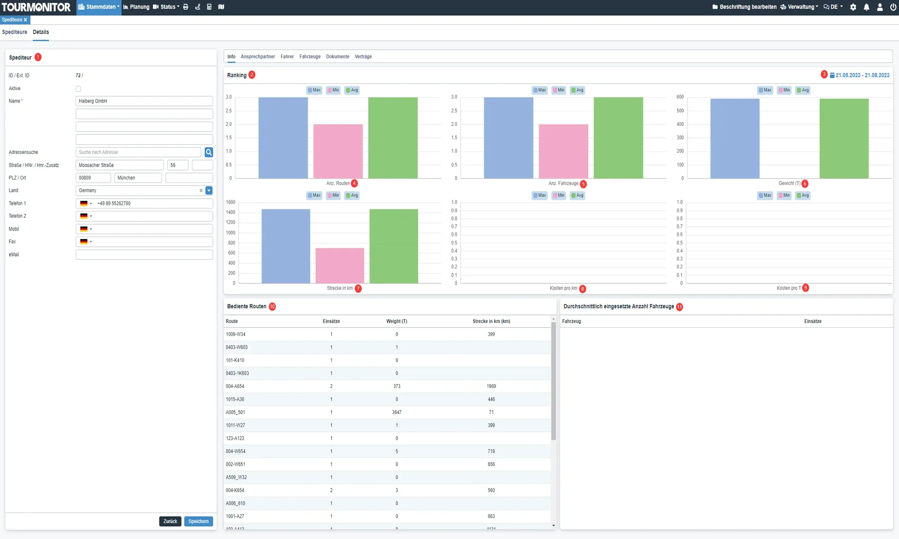Click the eMail input field

point(144,254)
